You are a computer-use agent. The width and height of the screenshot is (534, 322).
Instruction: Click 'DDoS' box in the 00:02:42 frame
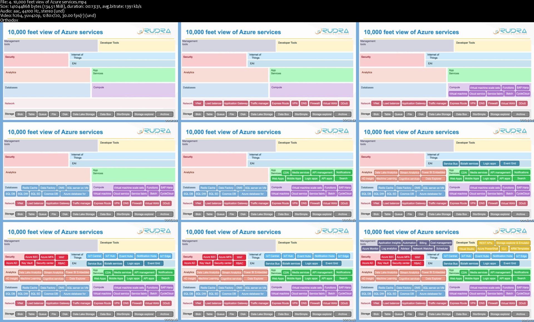click(344, 103)
